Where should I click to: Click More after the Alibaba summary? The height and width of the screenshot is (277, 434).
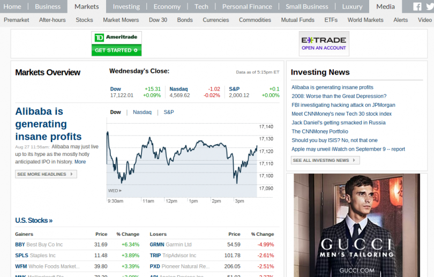80,162
